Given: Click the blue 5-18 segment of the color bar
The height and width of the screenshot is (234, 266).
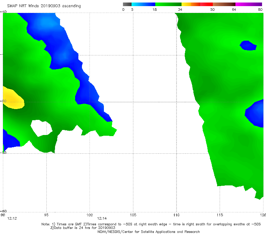Looking at the screenshot, I should point(143,4).
